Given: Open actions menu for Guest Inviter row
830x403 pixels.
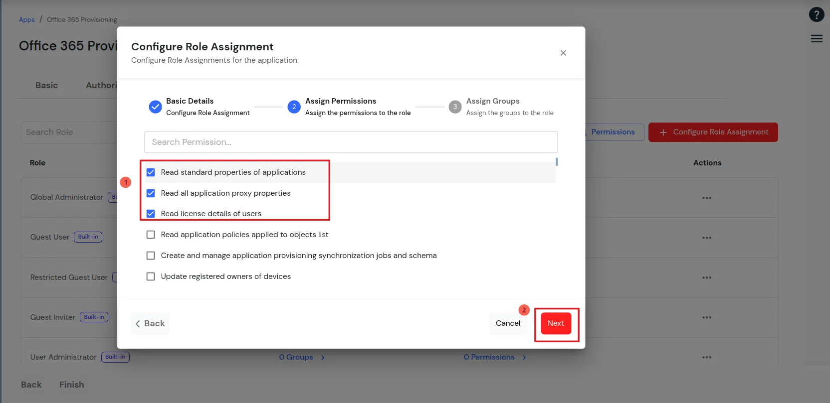Looking at the screenshot, I should click(x=707, y=317).
